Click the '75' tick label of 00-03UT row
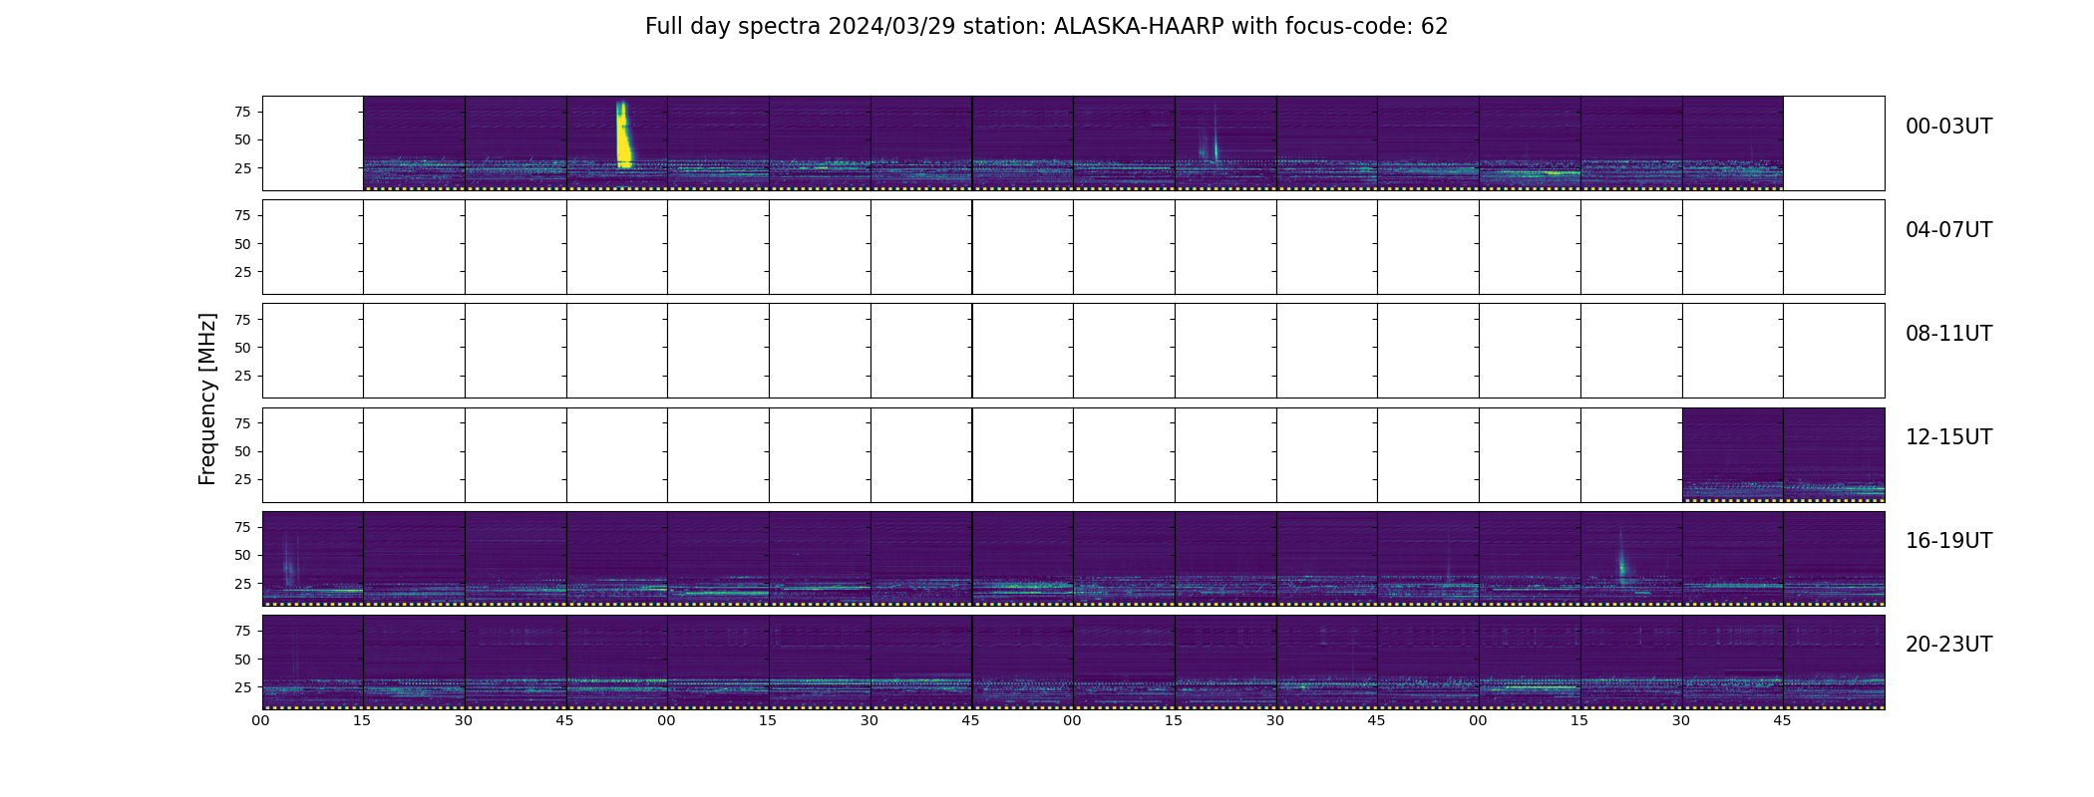Screen dimensions: 2094x797 [x=242, y=112]
